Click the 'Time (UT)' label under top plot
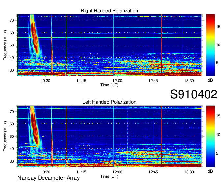The image size is (224, 182). click(x=109, y=85)
